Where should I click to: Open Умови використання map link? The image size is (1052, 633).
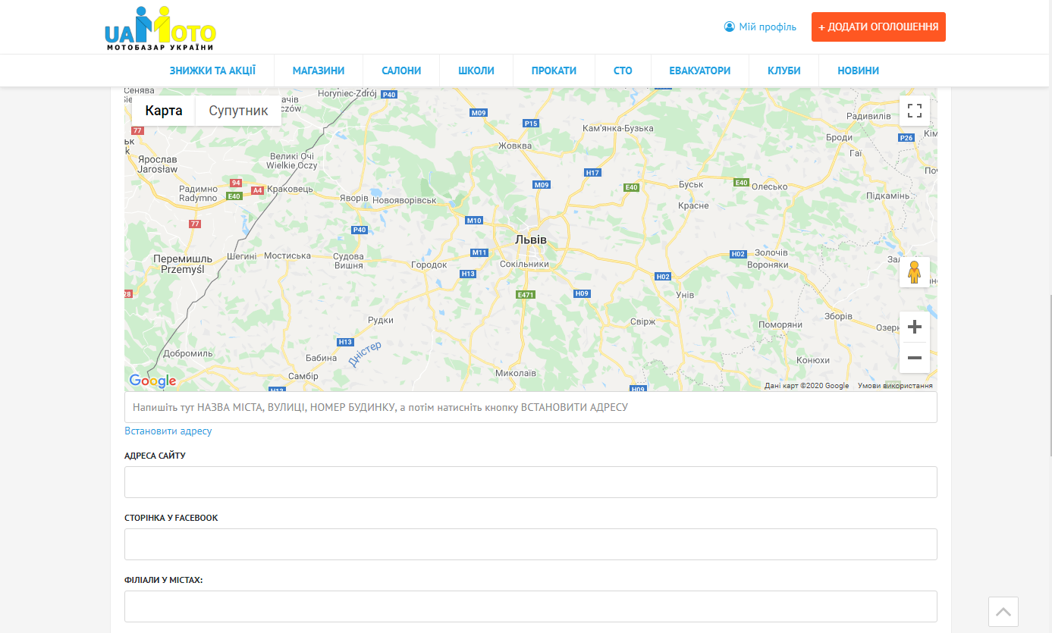895,386
